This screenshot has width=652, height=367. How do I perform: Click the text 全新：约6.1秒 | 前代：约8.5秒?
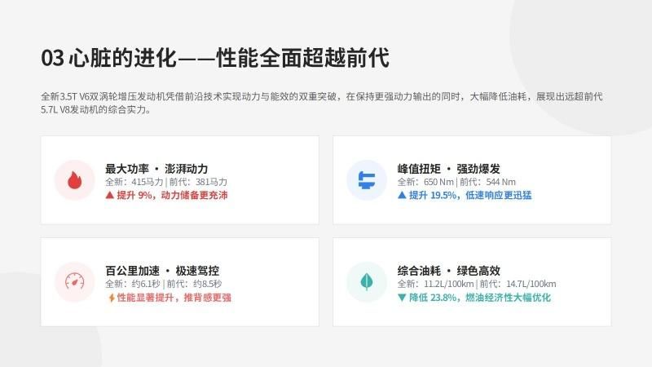coord(164,284)
